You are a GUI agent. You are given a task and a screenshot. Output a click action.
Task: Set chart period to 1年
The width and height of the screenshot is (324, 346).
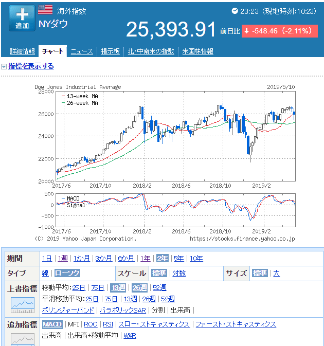pyautogui.click(x=146, y=259)
